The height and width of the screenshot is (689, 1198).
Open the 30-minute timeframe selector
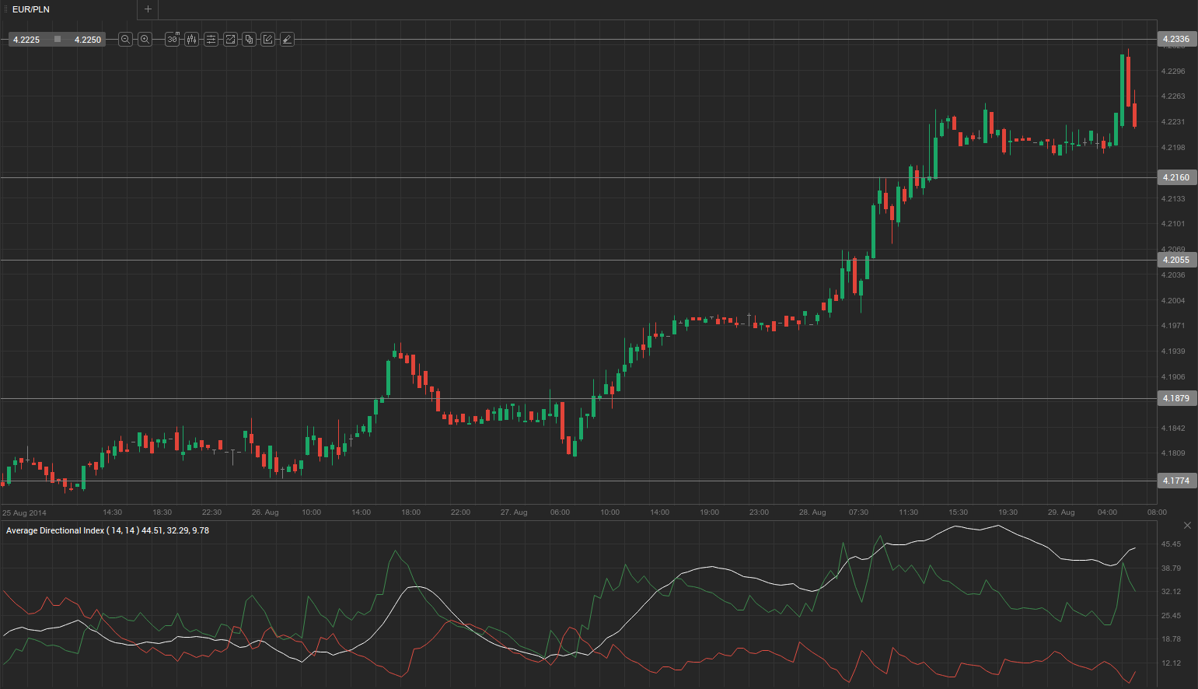[x=172, y=39]
